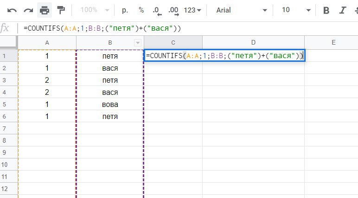Viewport: 358px width, 198px height.
Task: Click the Undo arrow icon
Action: 12,10
